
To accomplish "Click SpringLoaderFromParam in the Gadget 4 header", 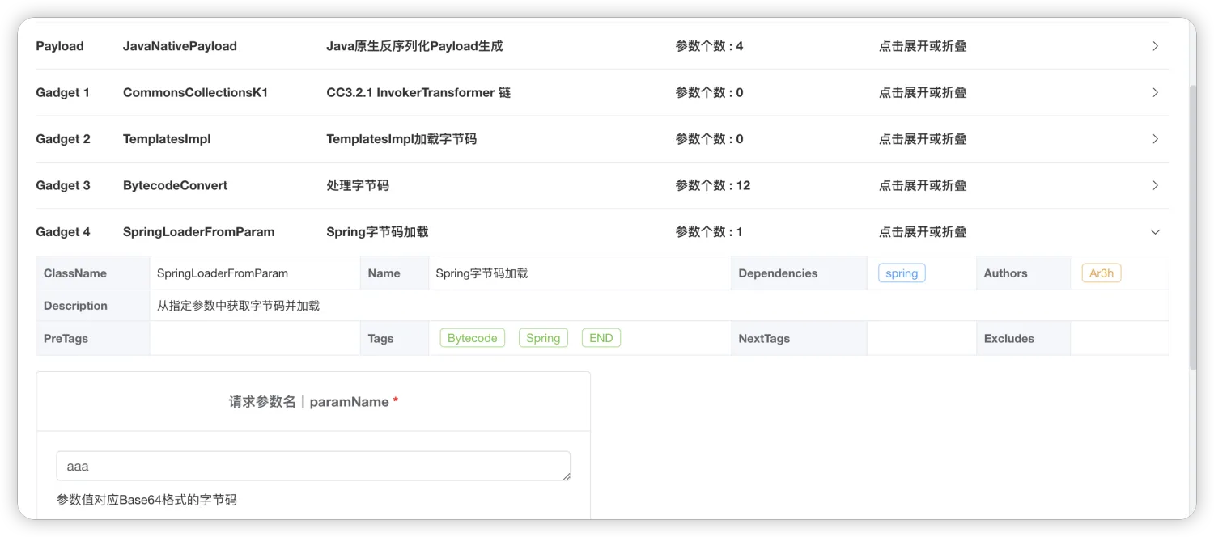I will click(198, 232).
